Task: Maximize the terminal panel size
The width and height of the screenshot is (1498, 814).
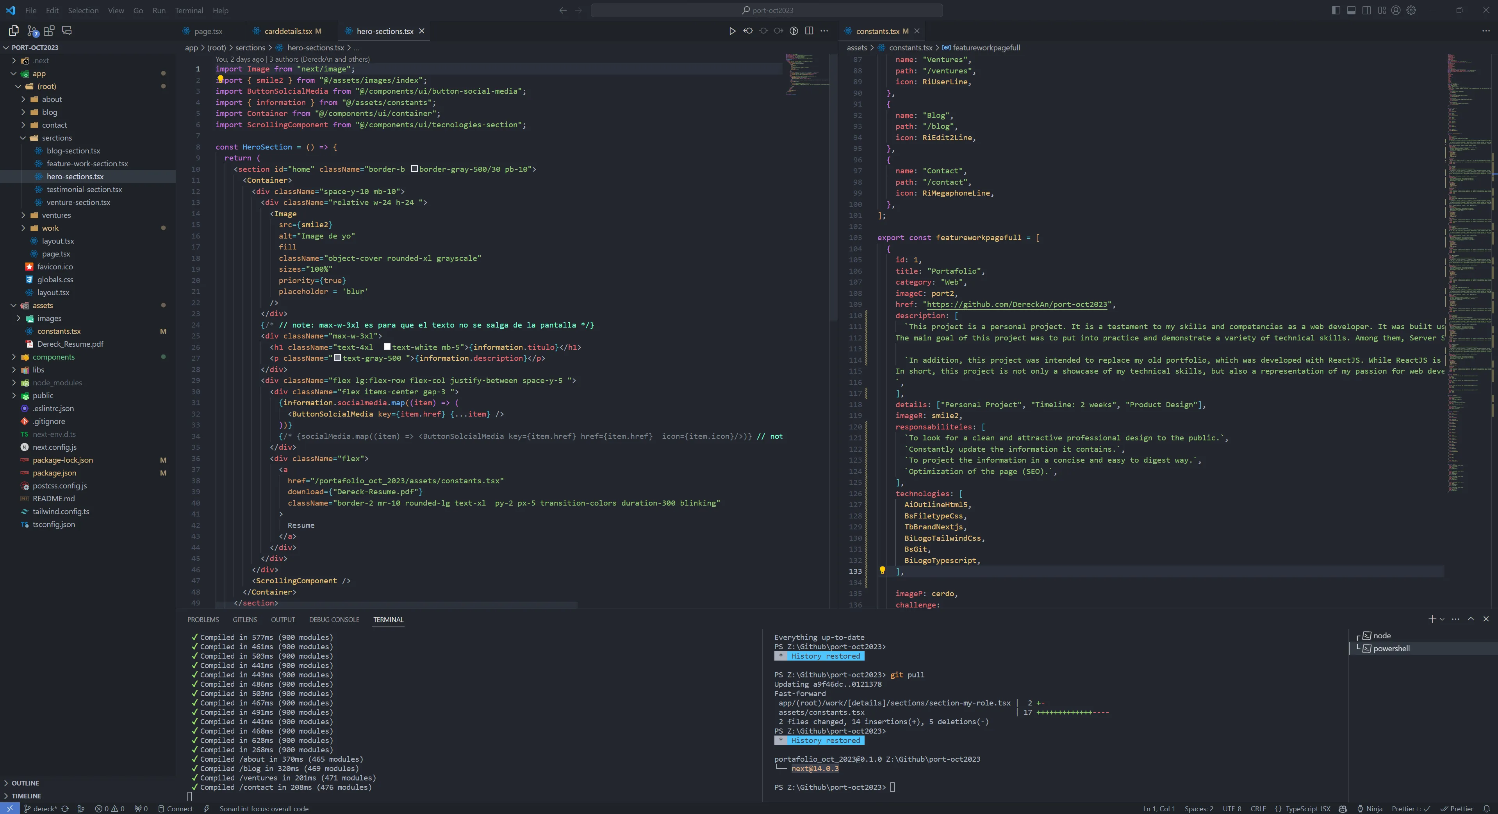Action: [x=1471, y=619]
